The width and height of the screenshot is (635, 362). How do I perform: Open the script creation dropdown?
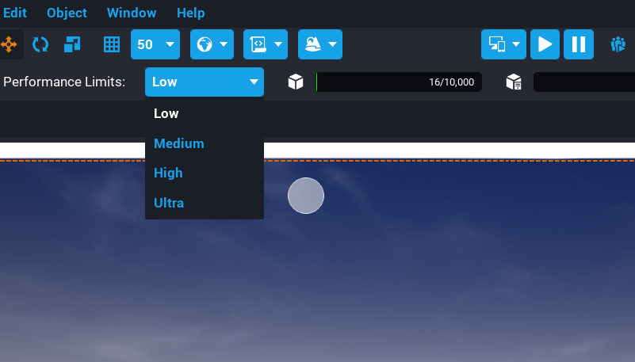coord(265,44)
